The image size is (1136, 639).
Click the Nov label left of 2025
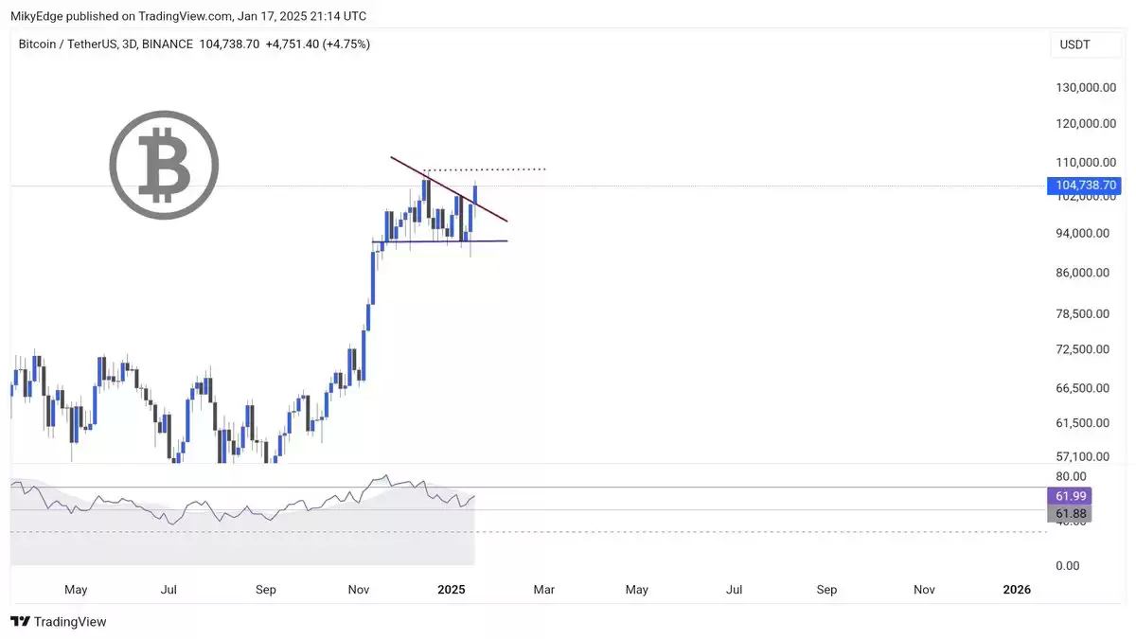(358, 590)
